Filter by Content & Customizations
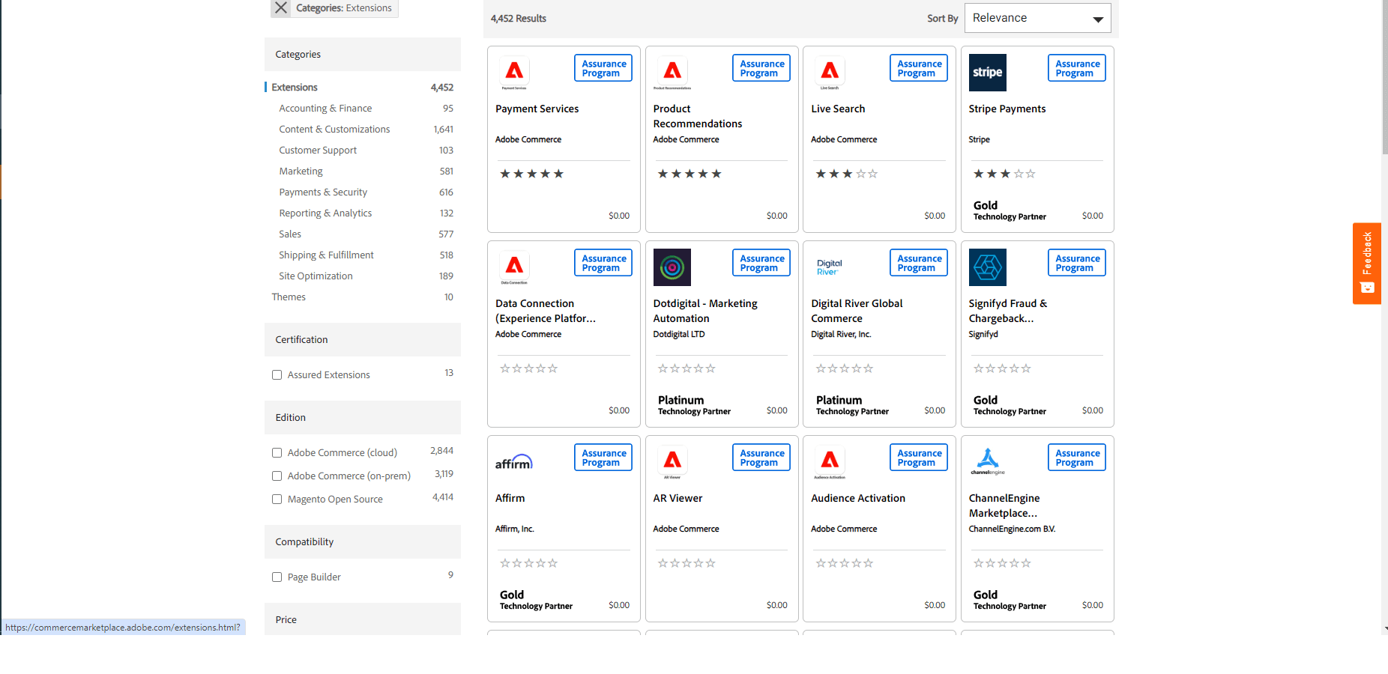The image size is (1388, 674). tap(334, 130)
